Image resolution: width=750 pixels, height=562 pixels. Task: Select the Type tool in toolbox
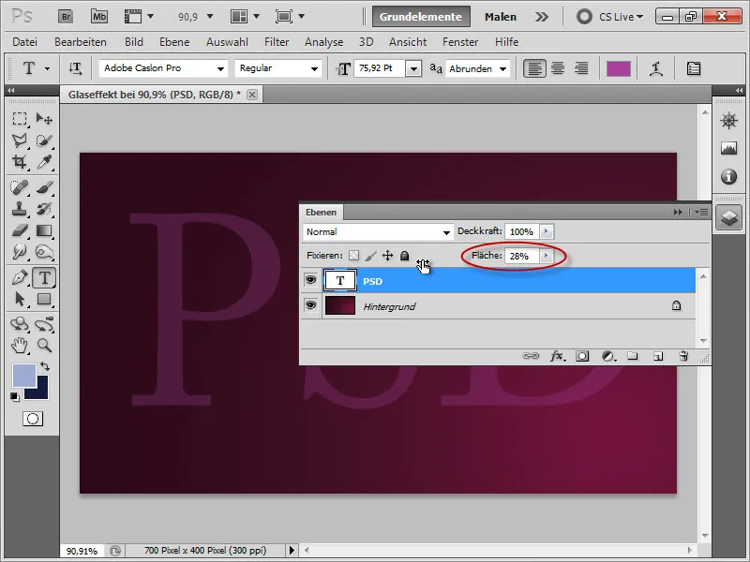(x=44, y=277)
